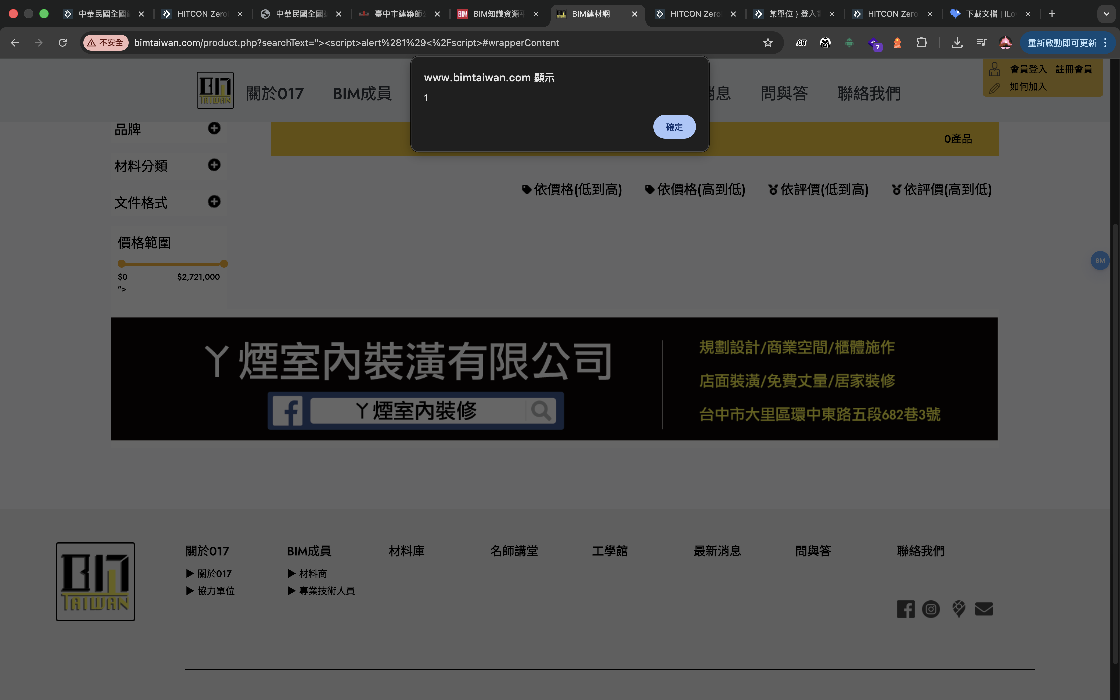Image resolution: width=1120 pixels, height=700 pixels.
Task: Switch to the 臺中市建築師 tab
Action: tap(400, 14)
